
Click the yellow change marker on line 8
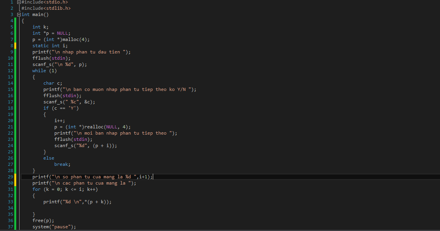15,46
